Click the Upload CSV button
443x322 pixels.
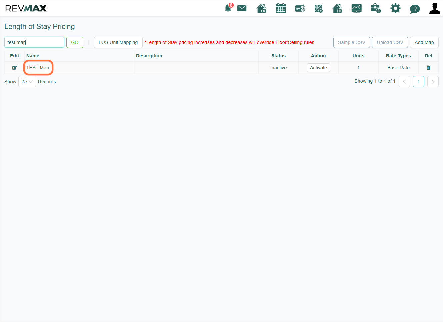[x=390, y=42]
